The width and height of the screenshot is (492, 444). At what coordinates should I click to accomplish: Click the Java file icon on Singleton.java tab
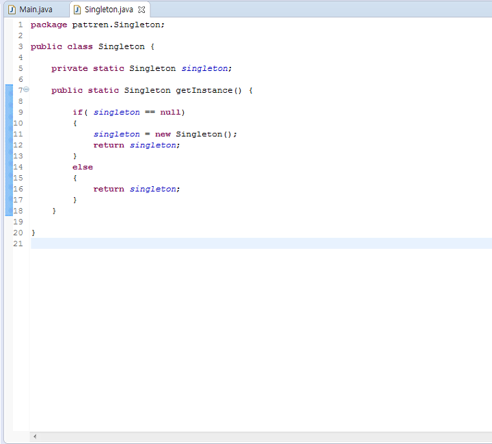77,10
